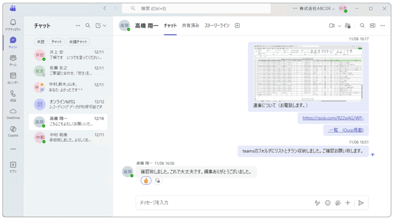The image size is (394, 220).
Task: Click the message about teams folder
Action: (303, 151)
